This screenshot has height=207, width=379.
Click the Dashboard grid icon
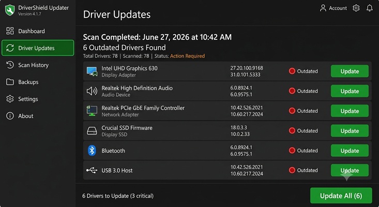click(10, 31)
